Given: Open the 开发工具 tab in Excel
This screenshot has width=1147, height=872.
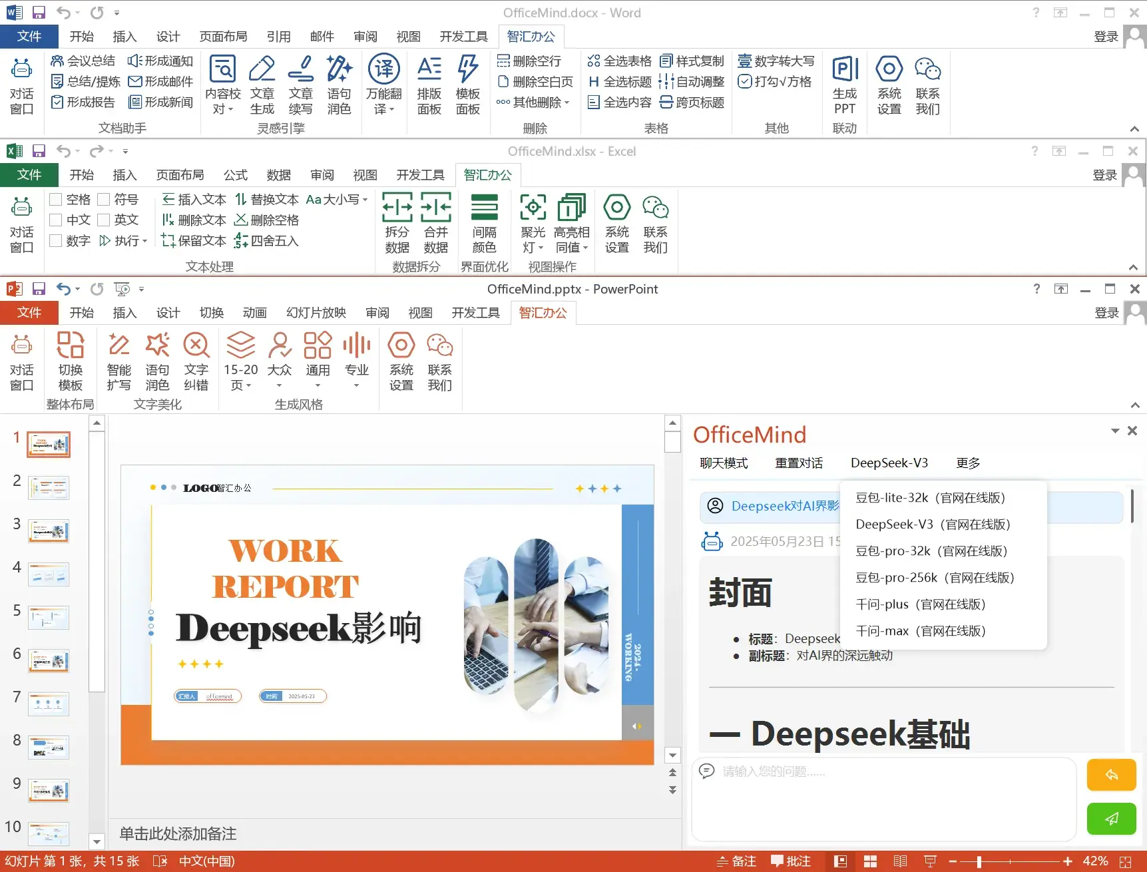Looking at the screenshot, I should point(419,175).
